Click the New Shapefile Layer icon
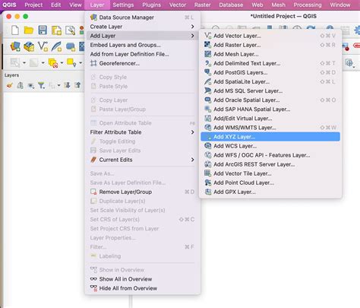 pos(43,46)
